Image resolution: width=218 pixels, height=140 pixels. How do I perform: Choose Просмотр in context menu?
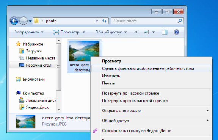point(111,61)
